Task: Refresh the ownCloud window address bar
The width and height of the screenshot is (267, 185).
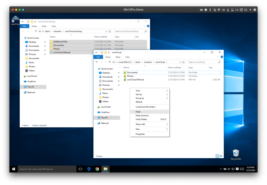Action: pos(184,62)
